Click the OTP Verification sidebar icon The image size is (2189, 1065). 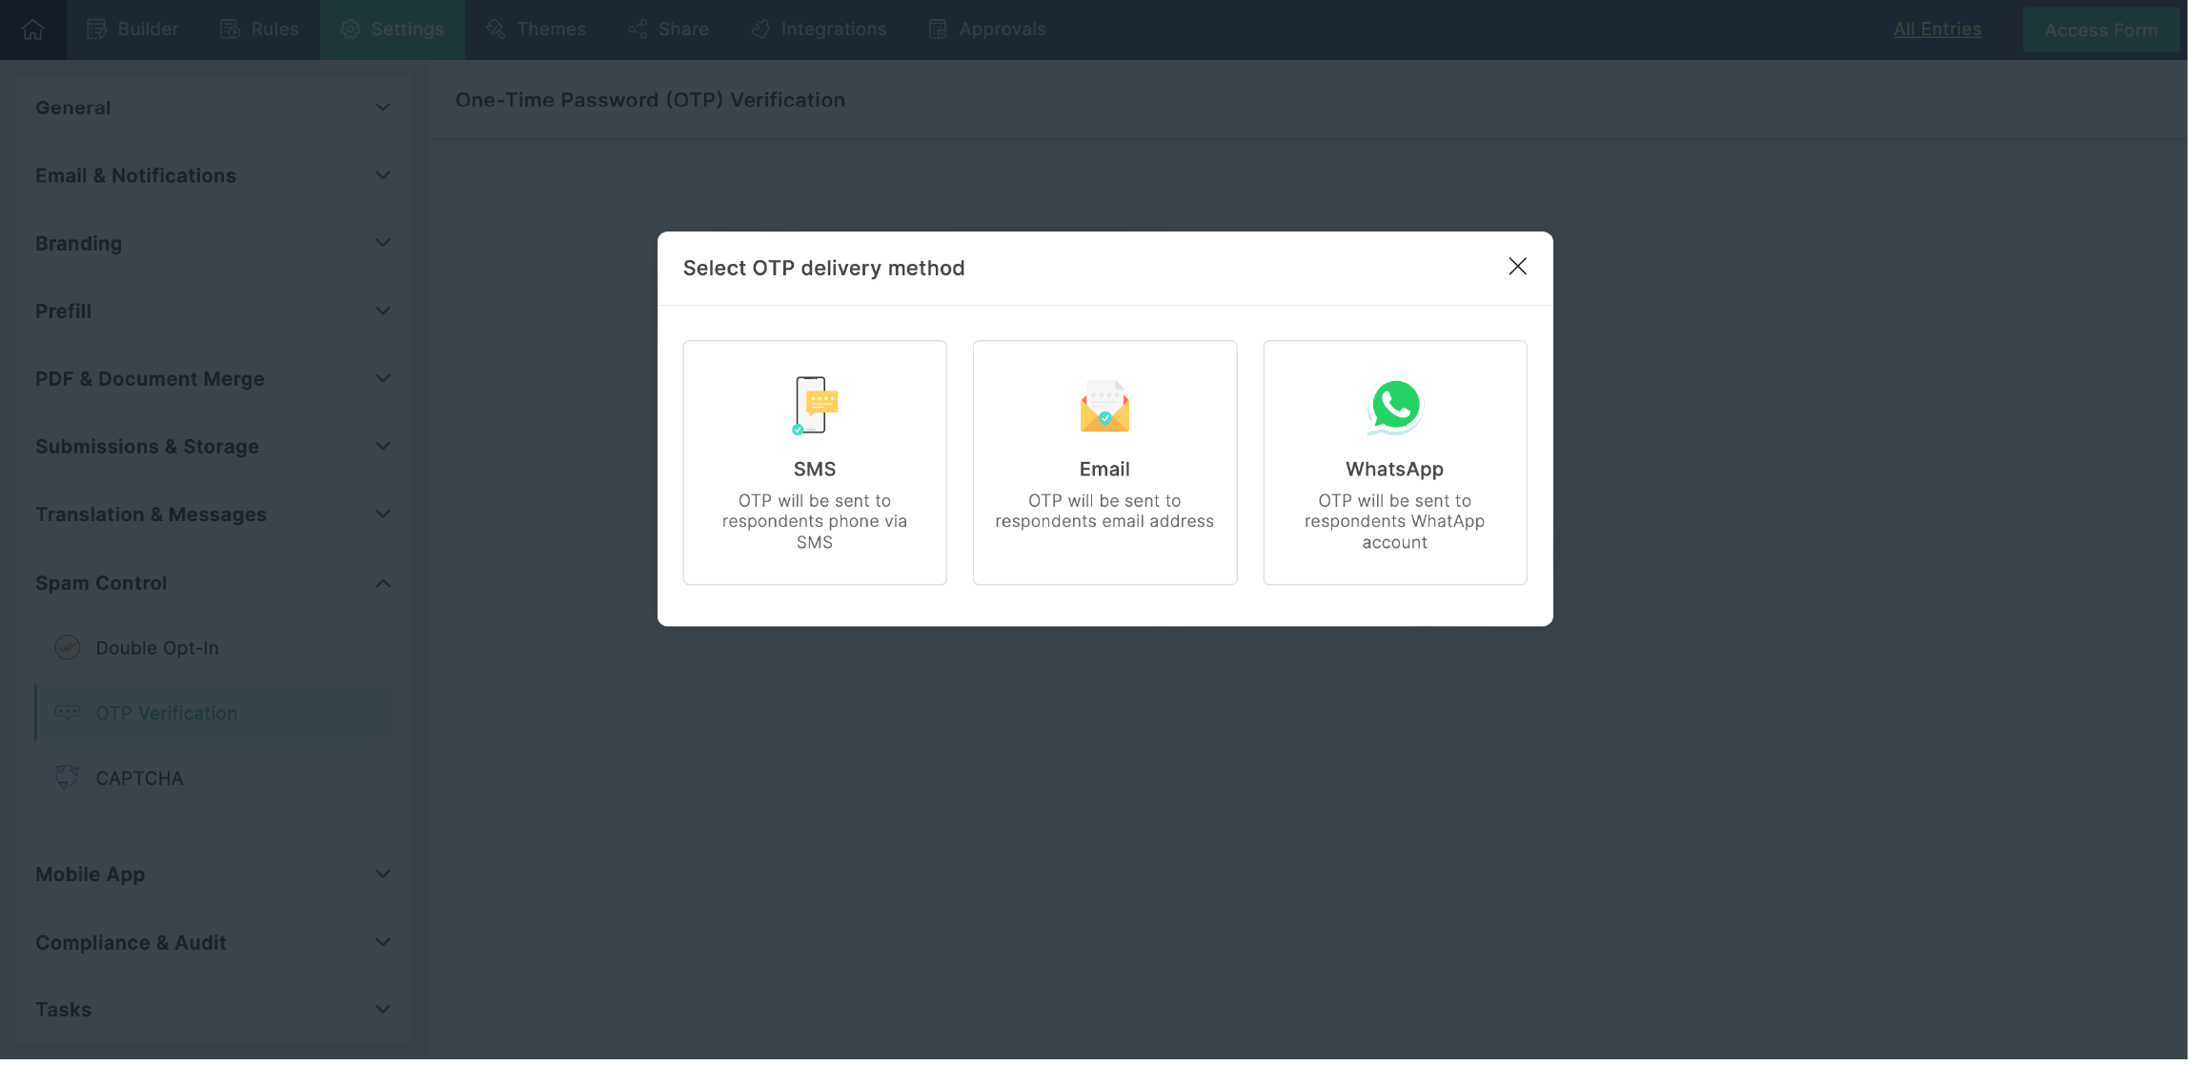(68, 713)
